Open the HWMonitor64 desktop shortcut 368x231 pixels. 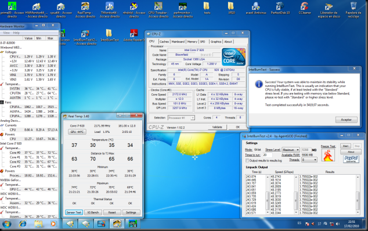pyautogui.click(x=37, y=10)
